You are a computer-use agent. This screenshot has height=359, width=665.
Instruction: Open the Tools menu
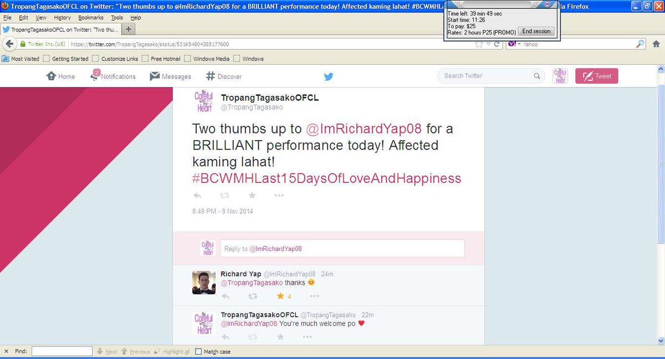(117, 18)
